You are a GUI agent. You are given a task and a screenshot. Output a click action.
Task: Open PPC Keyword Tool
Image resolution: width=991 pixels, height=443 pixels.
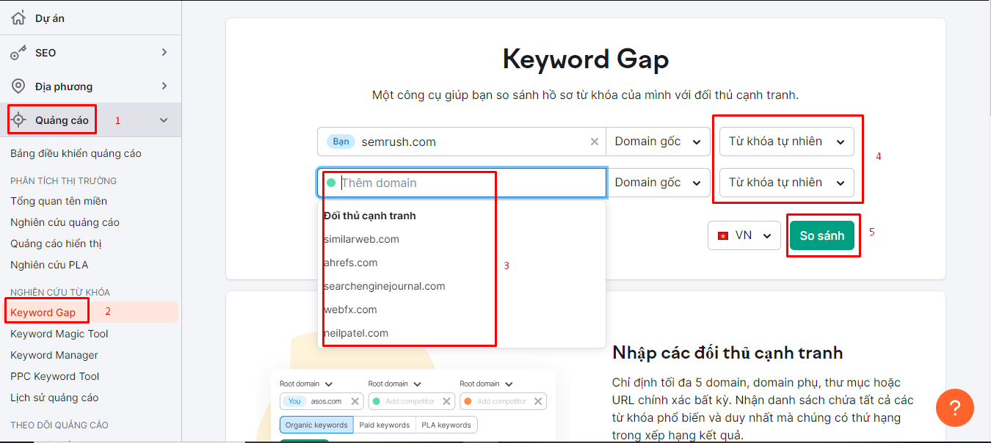pyautogui.click(x=55, y=376)
